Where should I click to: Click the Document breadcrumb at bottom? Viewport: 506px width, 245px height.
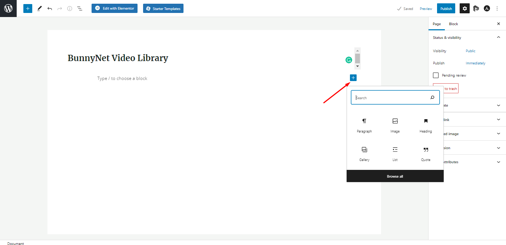click(16, 244)
